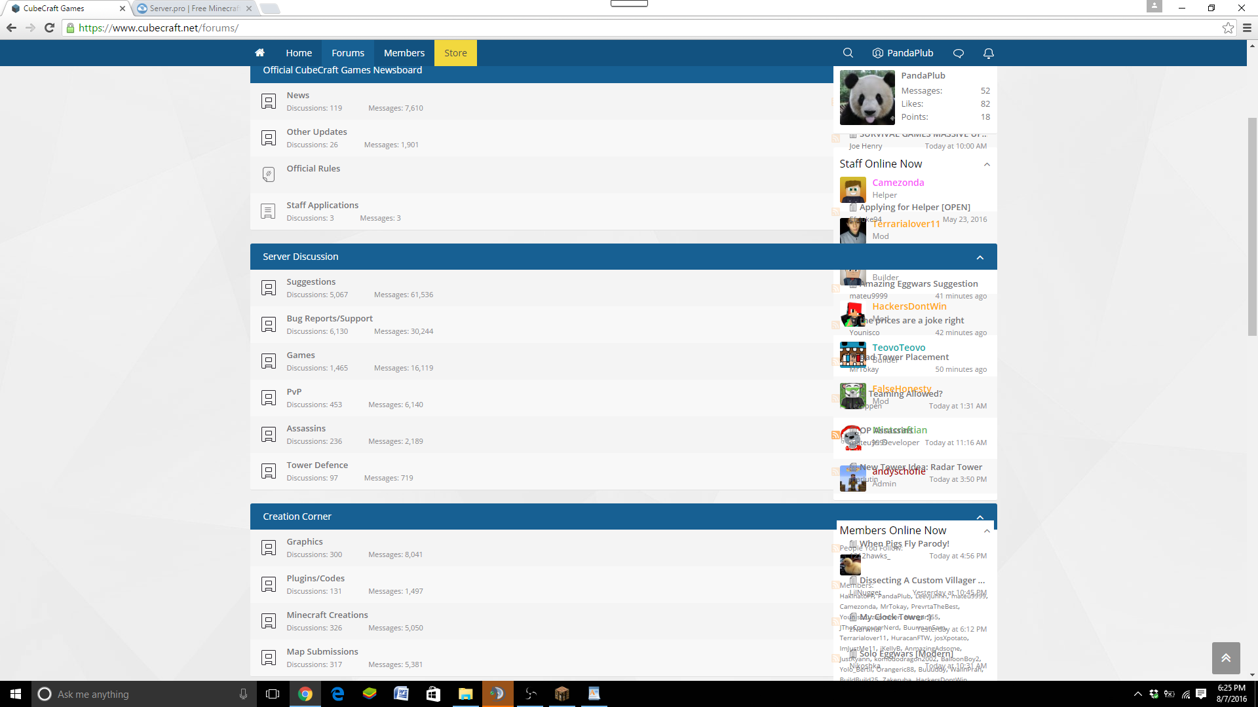
Task: Open the Map Submissions forum link
Action: pos(322,651)
